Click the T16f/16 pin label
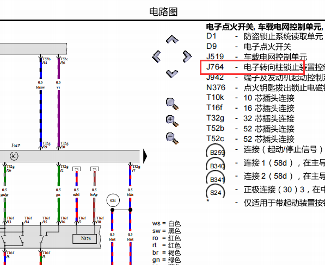Image resolution: width=325 pixels, height=265 pixels. (64, 220)
